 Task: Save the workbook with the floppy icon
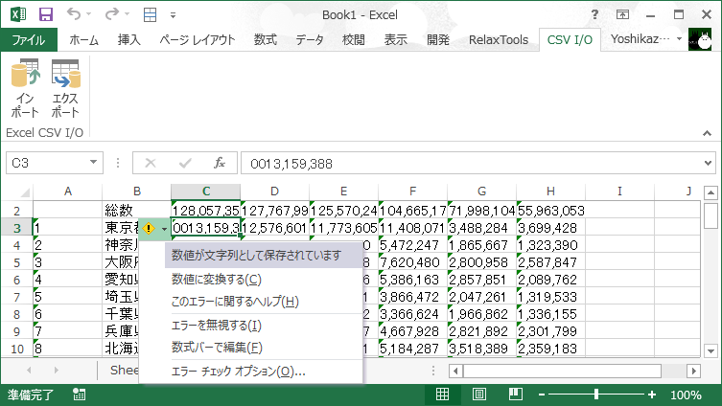point(46,14)
